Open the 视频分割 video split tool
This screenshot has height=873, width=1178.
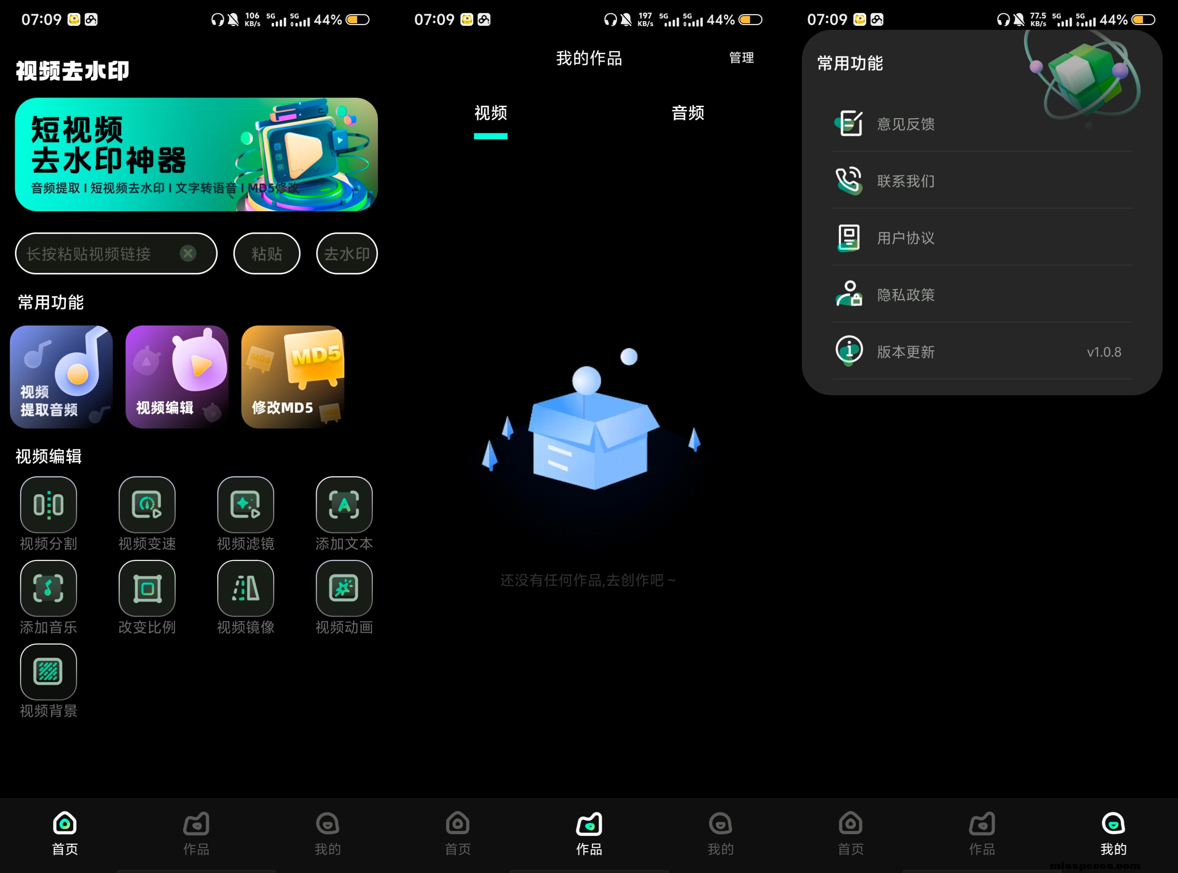click(x=48, y=505)
